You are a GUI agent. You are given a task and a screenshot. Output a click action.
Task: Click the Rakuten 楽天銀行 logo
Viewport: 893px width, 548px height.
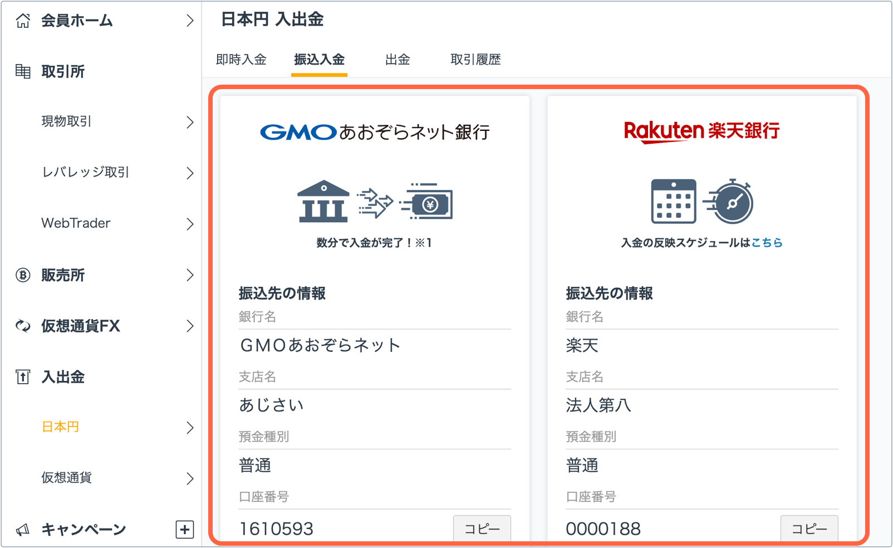(x=701, y=131)
